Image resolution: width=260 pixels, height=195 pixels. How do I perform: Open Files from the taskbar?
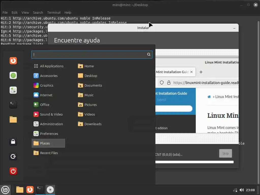point(20,190)
